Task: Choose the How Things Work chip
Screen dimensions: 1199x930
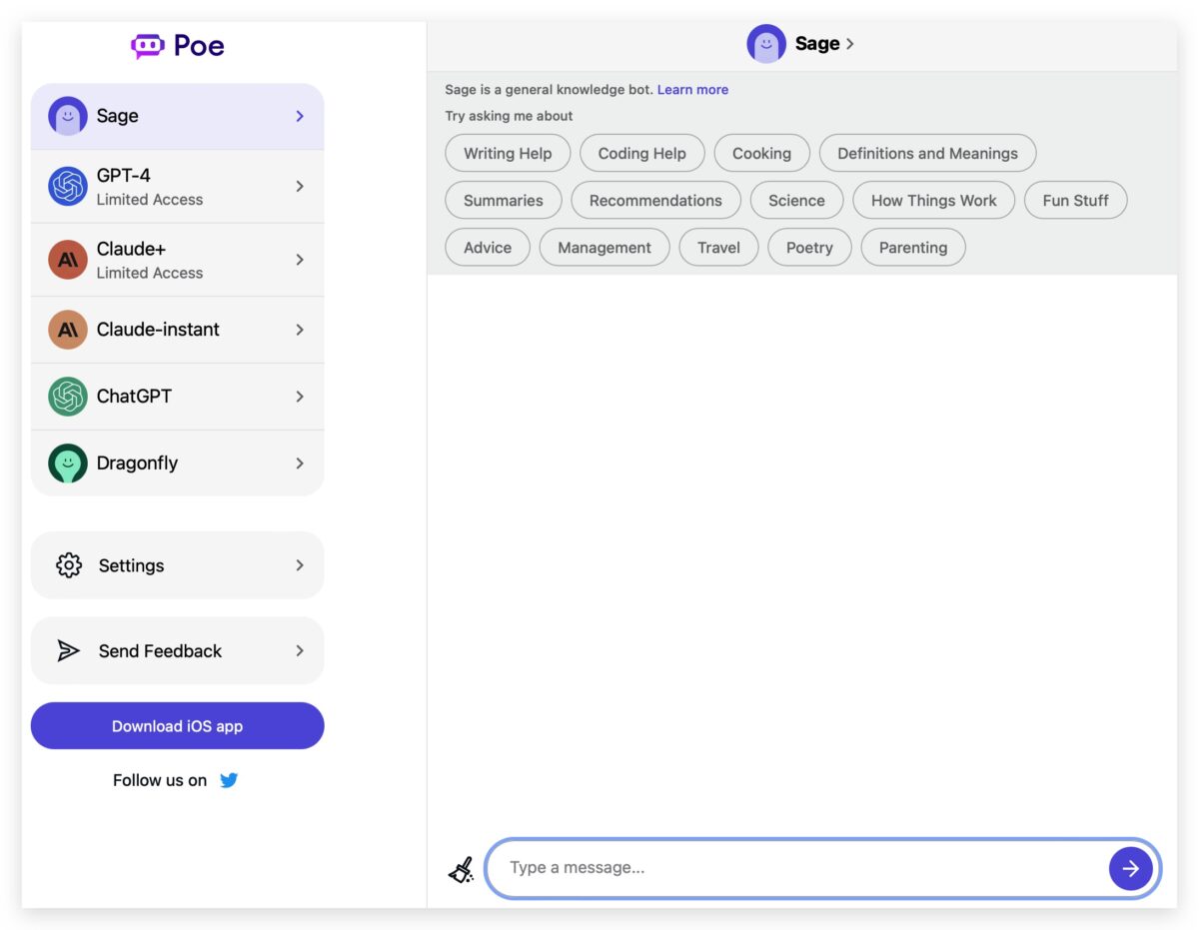Action: [x=933, y=201]
